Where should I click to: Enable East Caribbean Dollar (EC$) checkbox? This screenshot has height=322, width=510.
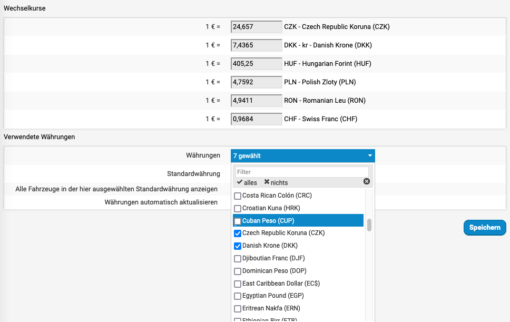(x=238, y=284)
